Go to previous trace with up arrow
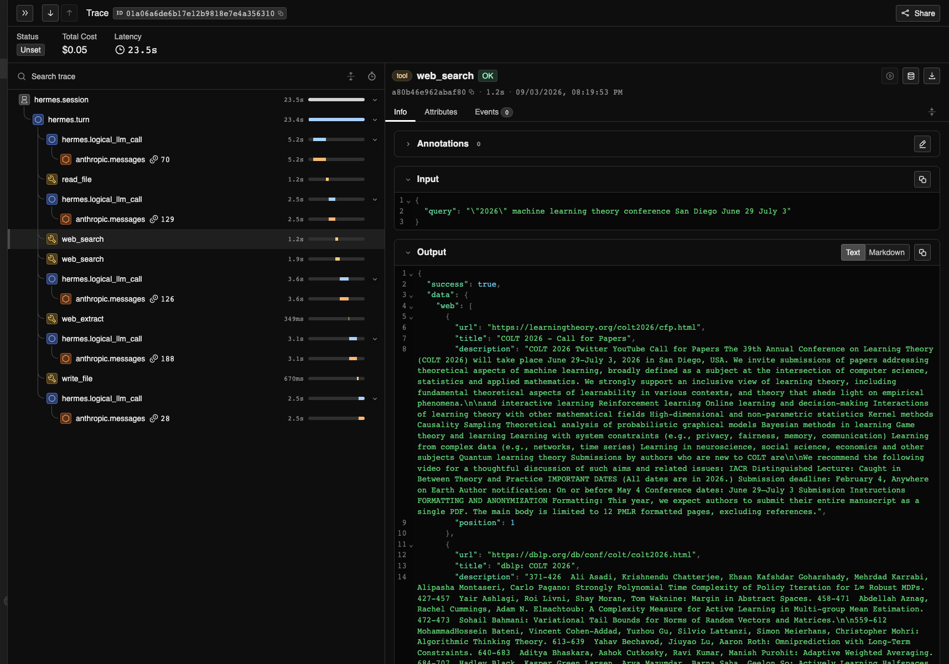The height and width of the screenshot is (664, 949). (x=69, y=13)
